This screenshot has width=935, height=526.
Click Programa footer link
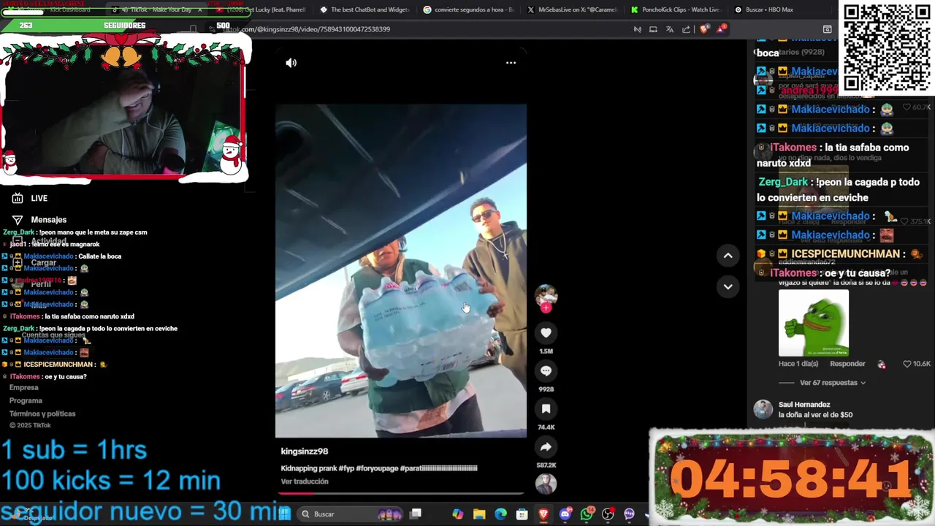click(x=26, y=401)
